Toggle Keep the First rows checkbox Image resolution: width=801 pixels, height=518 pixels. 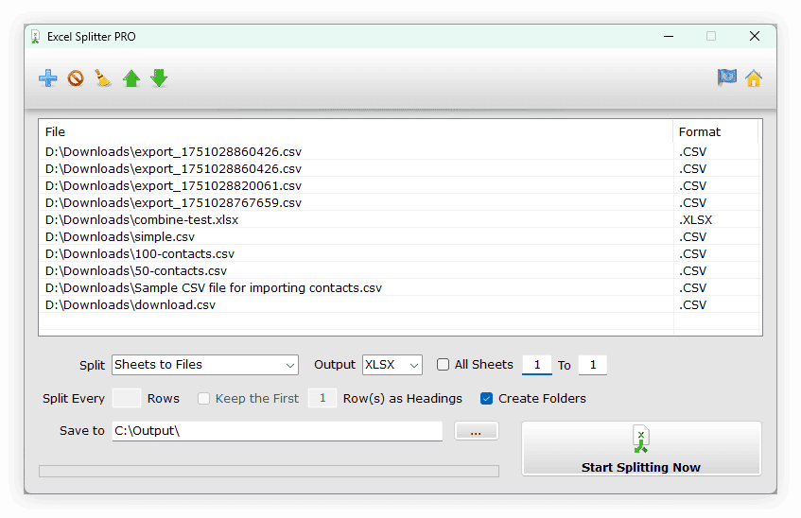[x=204, y=398]
